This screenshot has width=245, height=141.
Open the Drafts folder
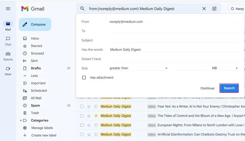36,68
